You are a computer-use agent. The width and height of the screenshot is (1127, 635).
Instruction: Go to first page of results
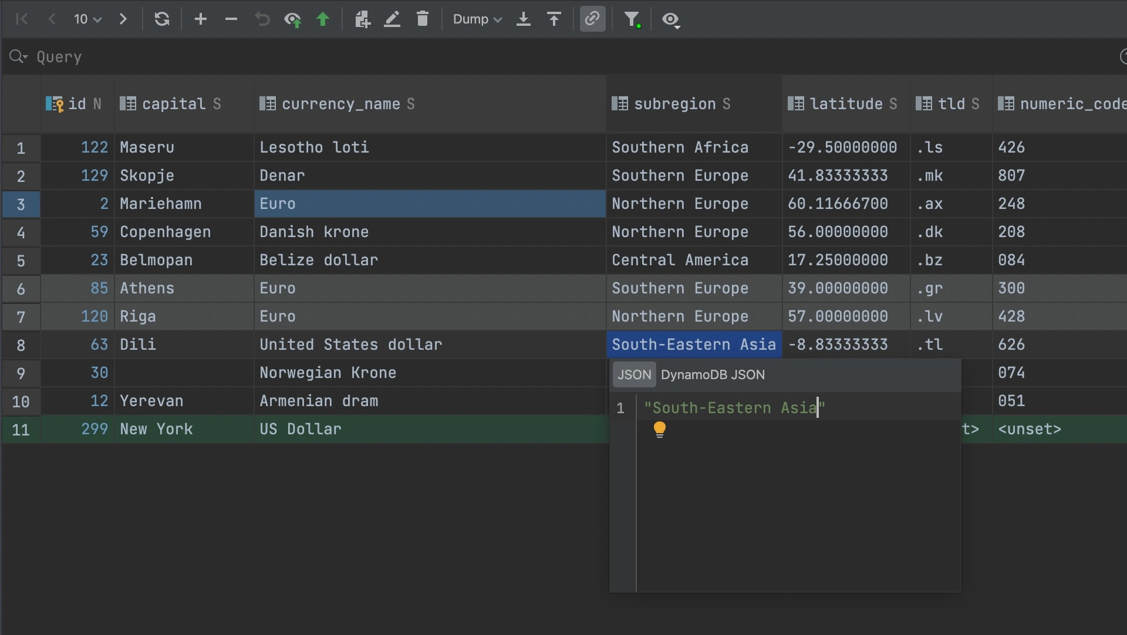point(22,19)
